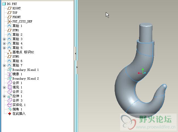Click the right arrow handle on the panel divider
This screenshot has height=132, width=178.
point(77,67)
